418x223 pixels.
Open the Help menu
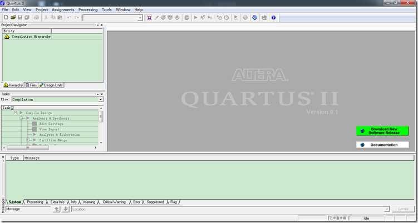coord(139,9)
